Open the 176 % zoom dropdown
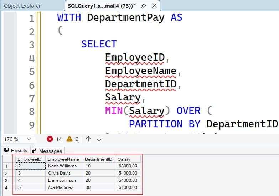Image resolution: width=279 pixels, height=196 pixels. point(29,139)
